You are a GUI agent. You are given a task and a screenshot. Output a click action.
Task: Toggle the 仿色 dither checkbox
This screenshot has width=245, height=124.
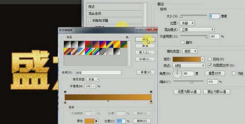(x=234, y=74)
